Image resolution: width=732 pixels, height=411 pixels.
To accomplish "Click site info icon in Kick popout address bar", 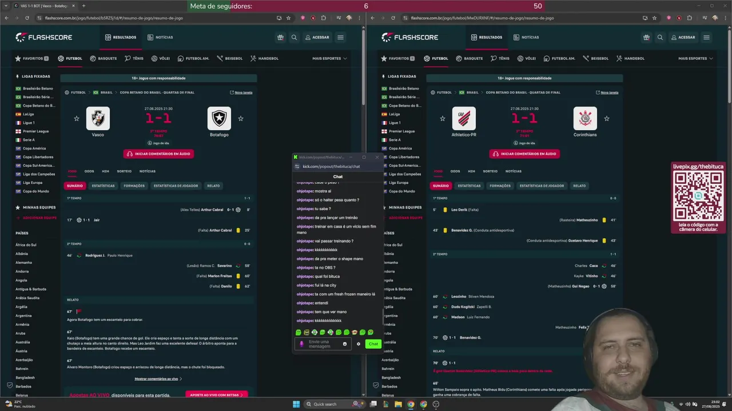I will [297, 167].
